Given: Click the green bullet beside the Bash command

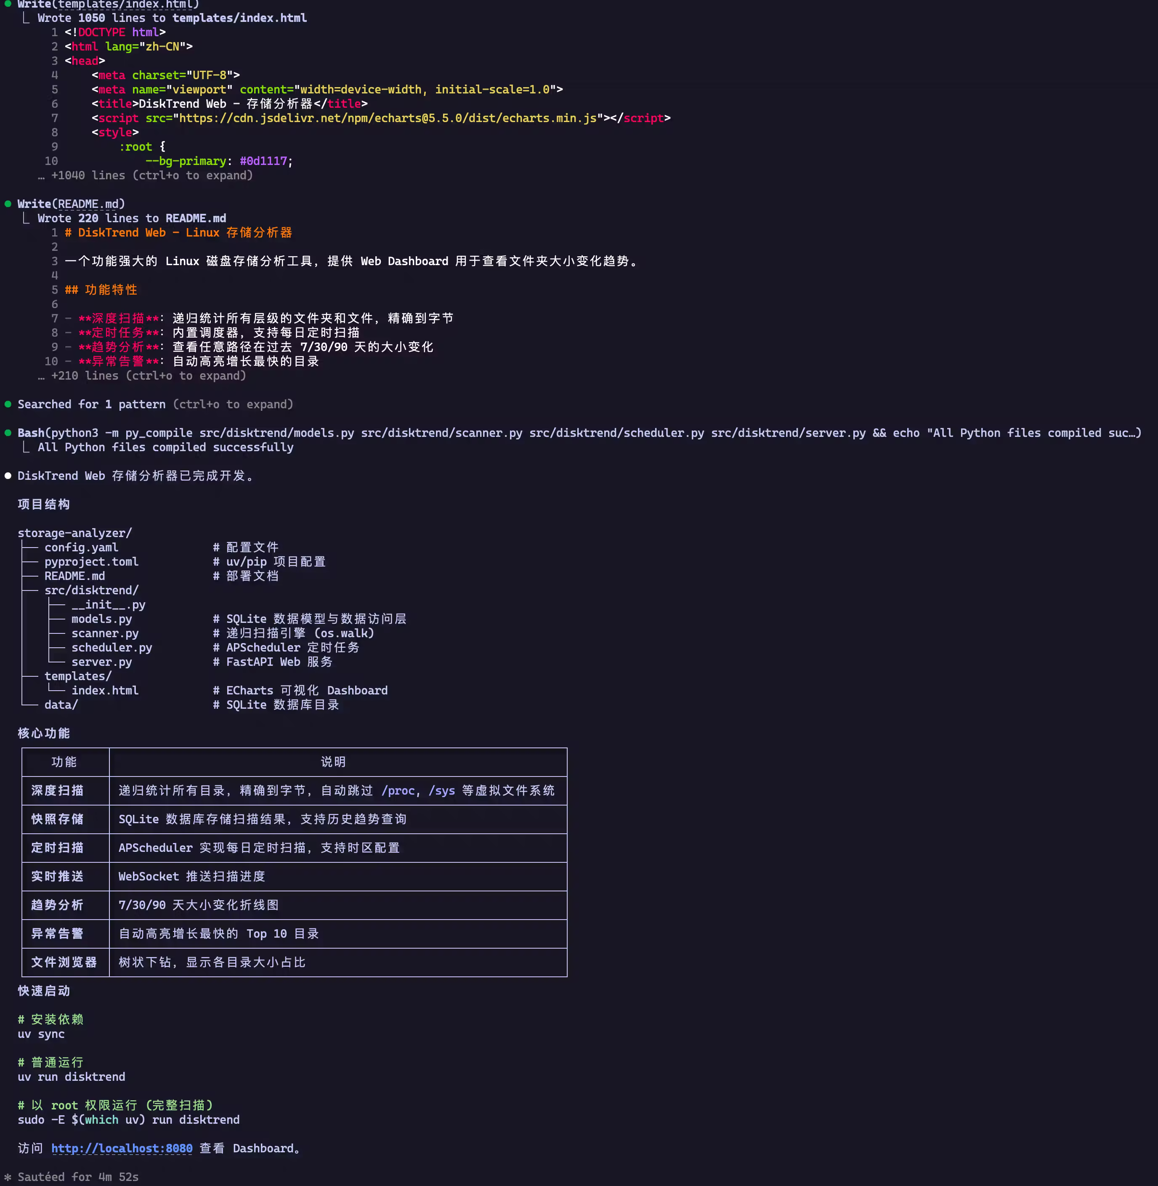Looking at the screenshot, I should [8, 433].
